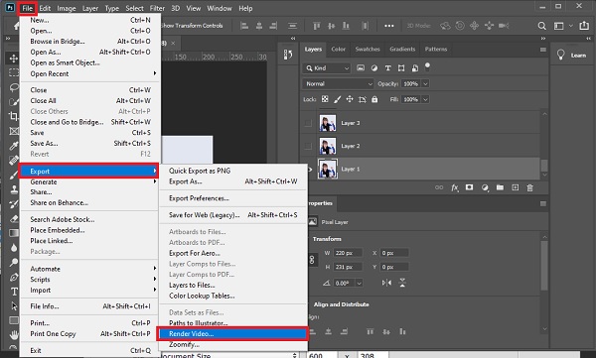Viewport: 596px width, 358px height.
Task: Click the Opacity value field
Action: [411, 83]
